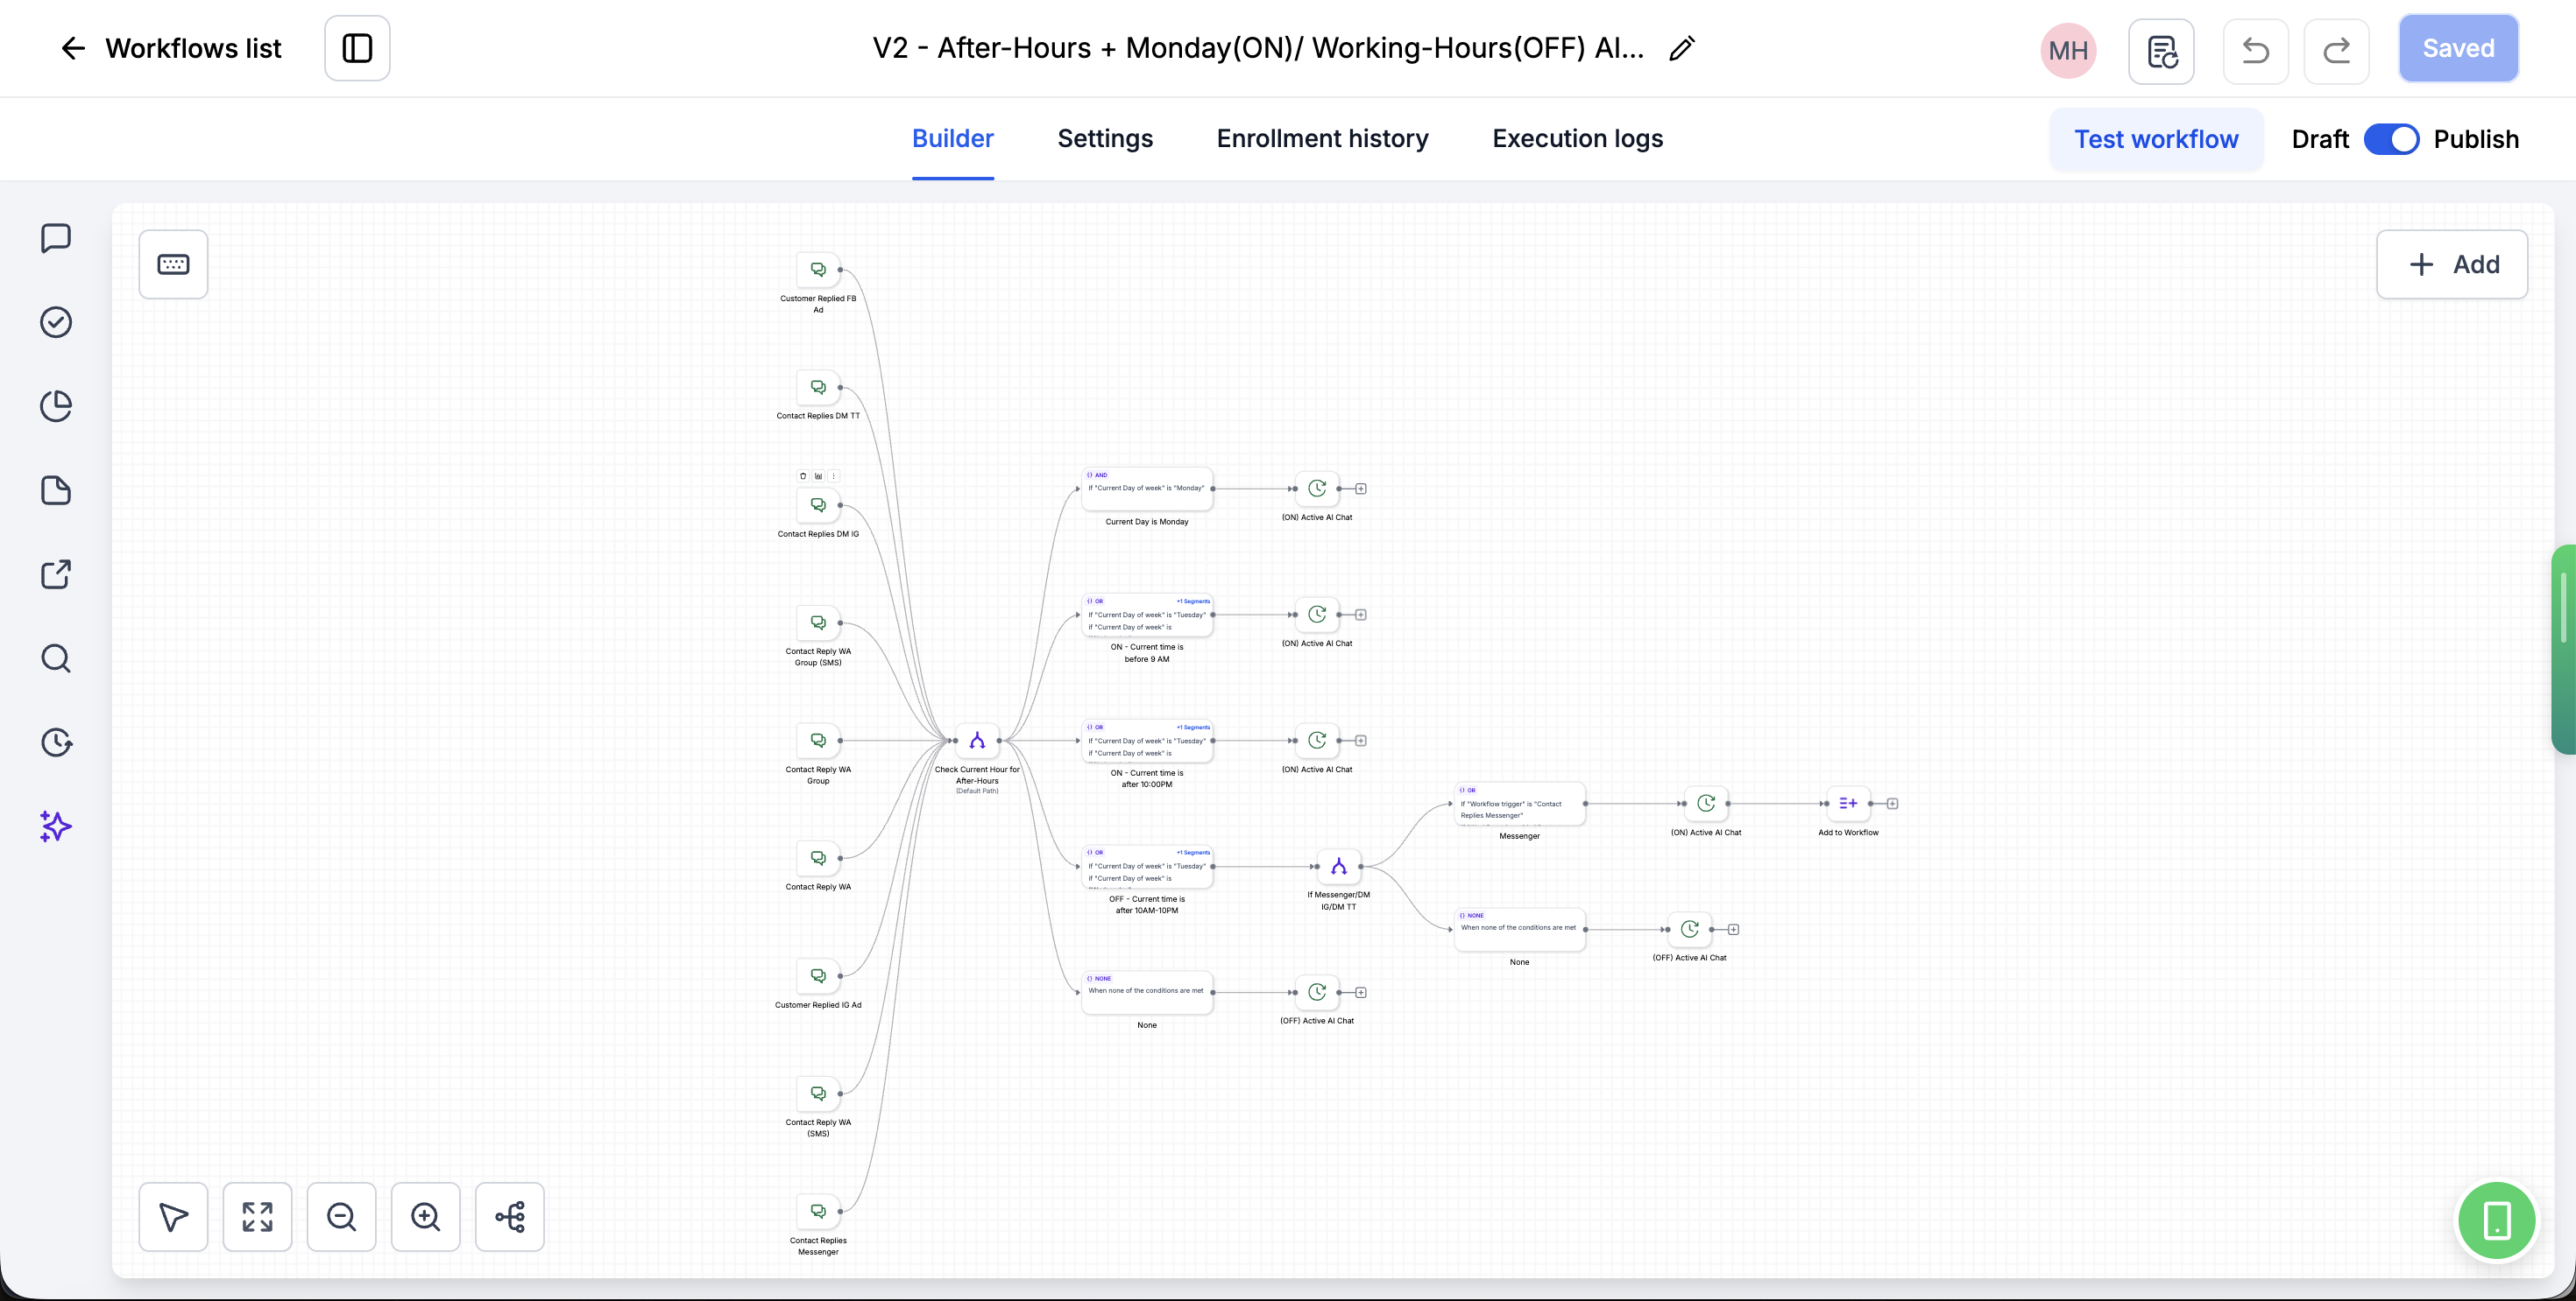The height and width of the screenshot is (1301, 2576).
Task: Open the If Messenger/DM IG/DM TT branch node
Action: pos(1339,867)
